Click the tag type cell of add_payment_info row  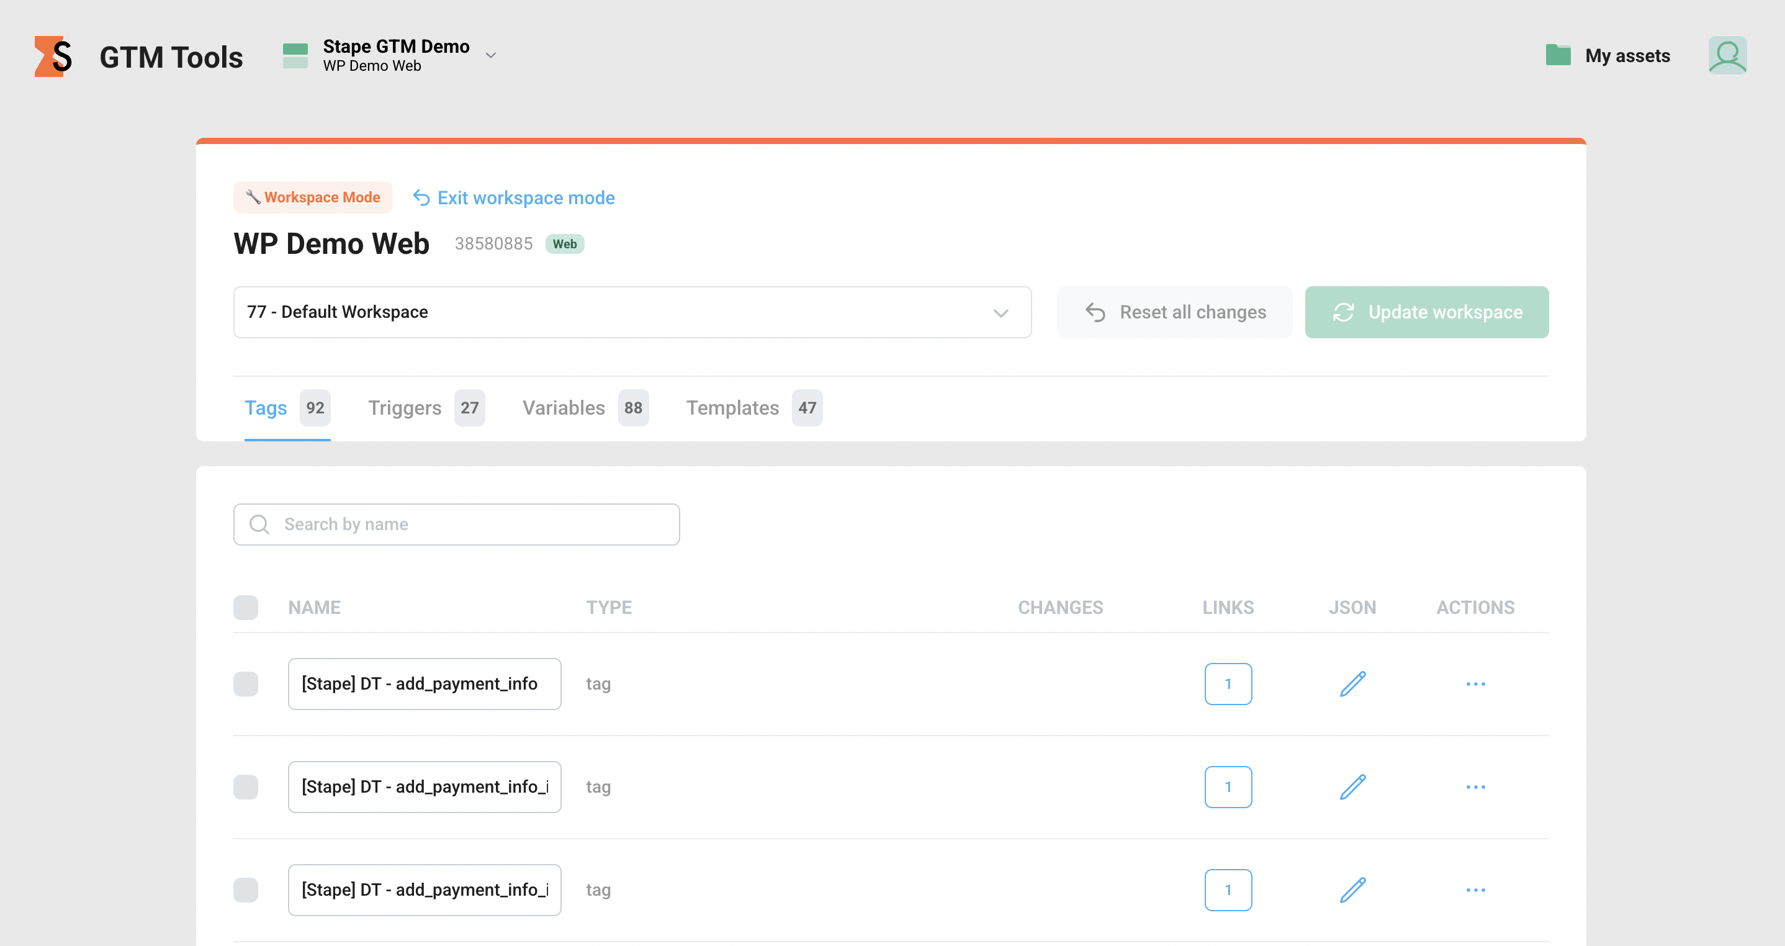[x=599, y=684]
